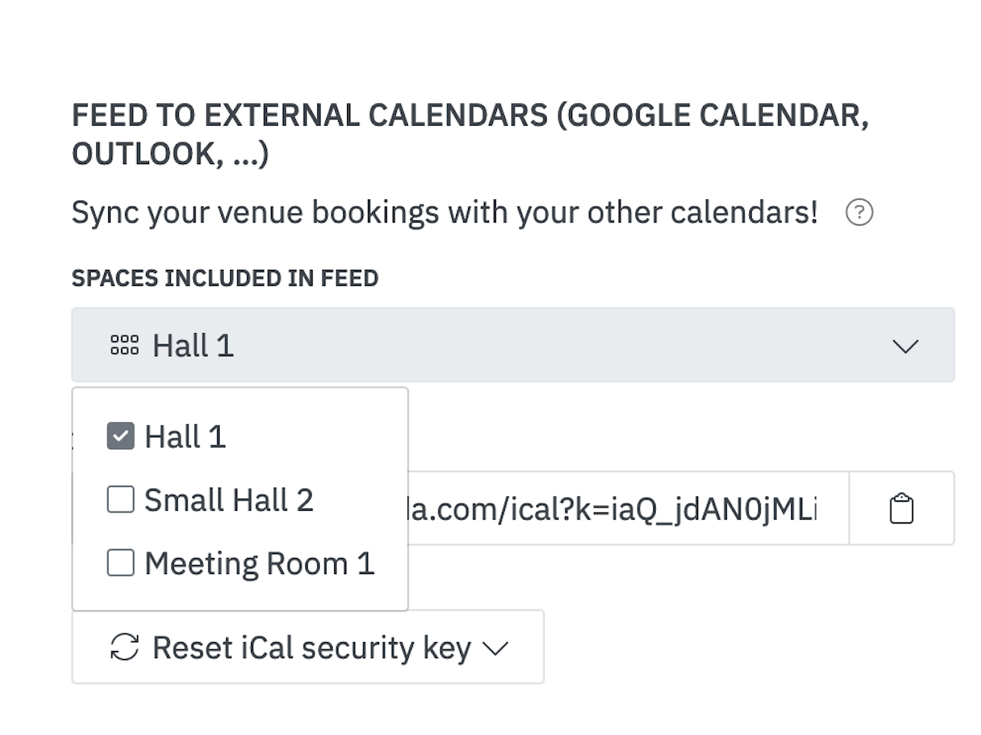981x735 pixels.
Task: Select Hall 1 label in list
Action: coord(185,436)
